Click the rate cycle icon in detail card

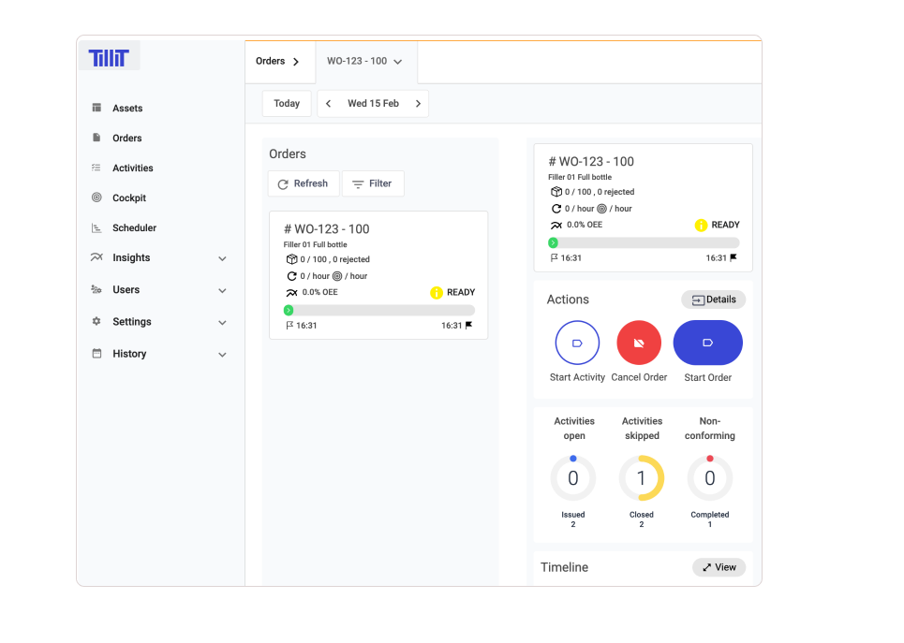(x=556, y=209)
